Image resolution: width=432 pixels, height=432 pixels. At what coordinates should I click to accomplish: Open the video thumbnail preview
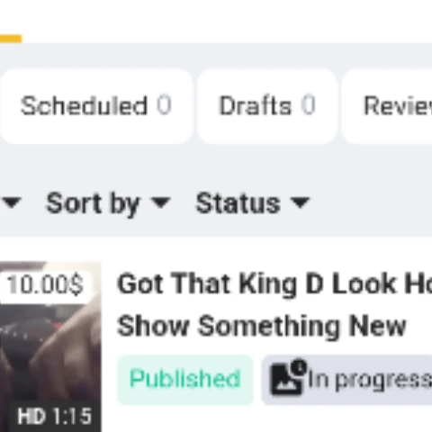[x=50, y=346]
